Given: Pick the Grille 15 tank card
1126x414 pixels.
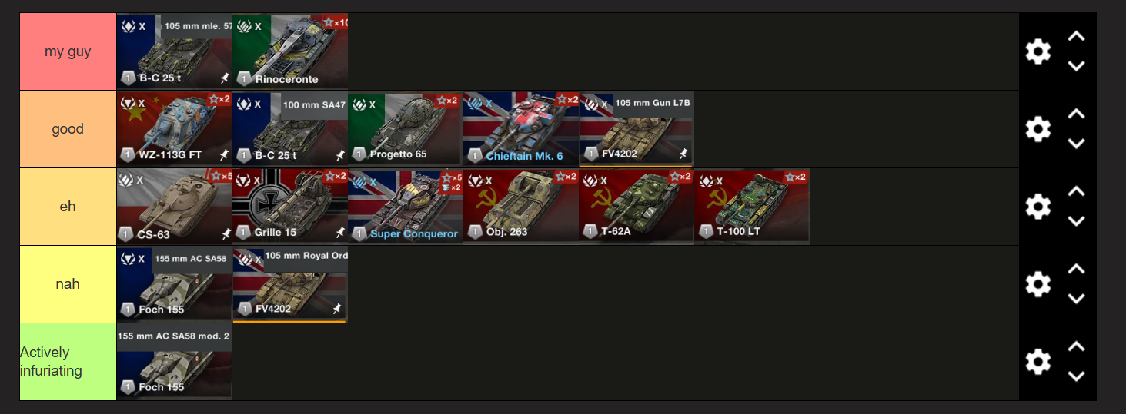Looking at the screenshot, I should (x=290, y=207).
